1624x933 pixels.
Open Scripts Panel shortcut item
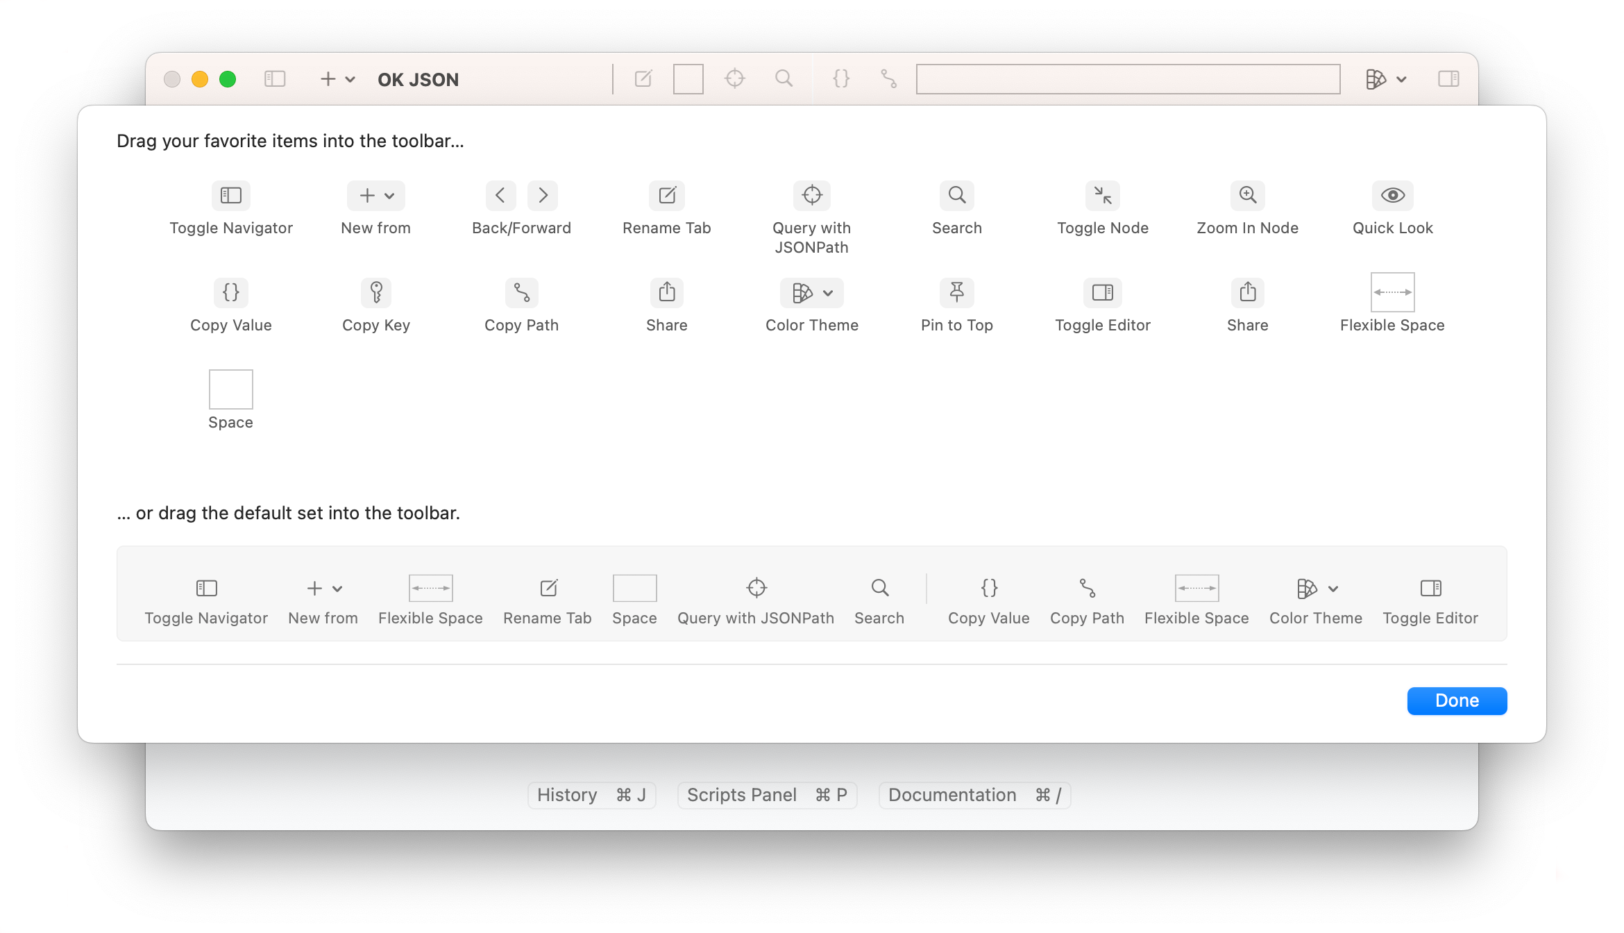pyautogui.click(x=767, y=795)
